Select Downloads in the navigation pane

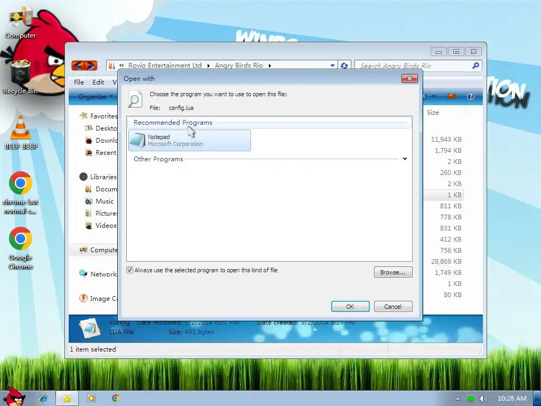(101, 140)
